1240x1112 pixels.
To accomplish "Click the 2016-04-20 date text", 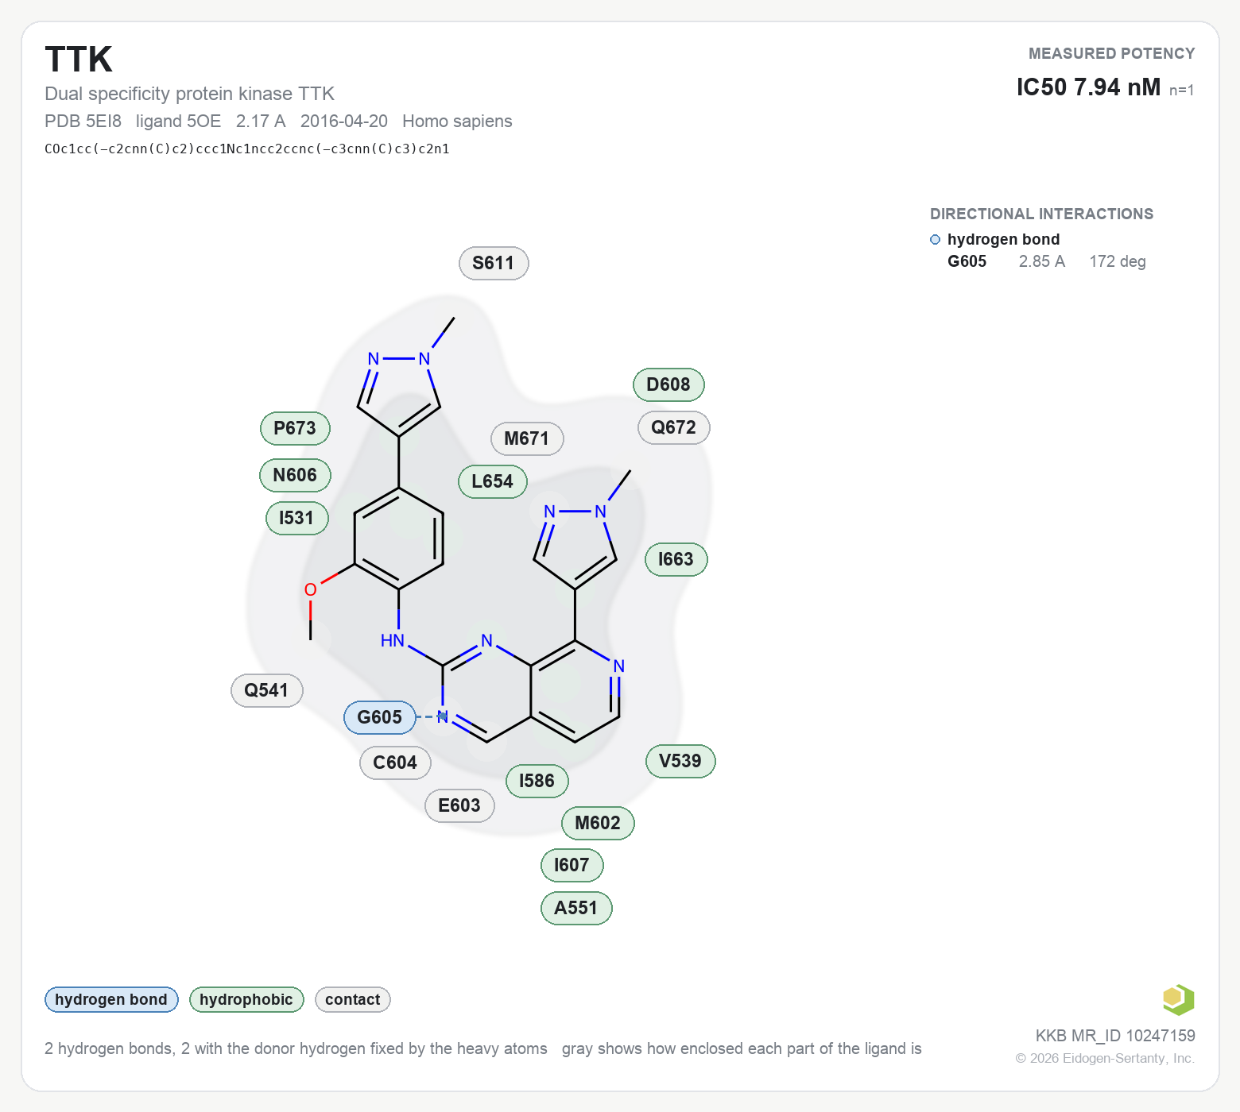I will coord(344,122).
